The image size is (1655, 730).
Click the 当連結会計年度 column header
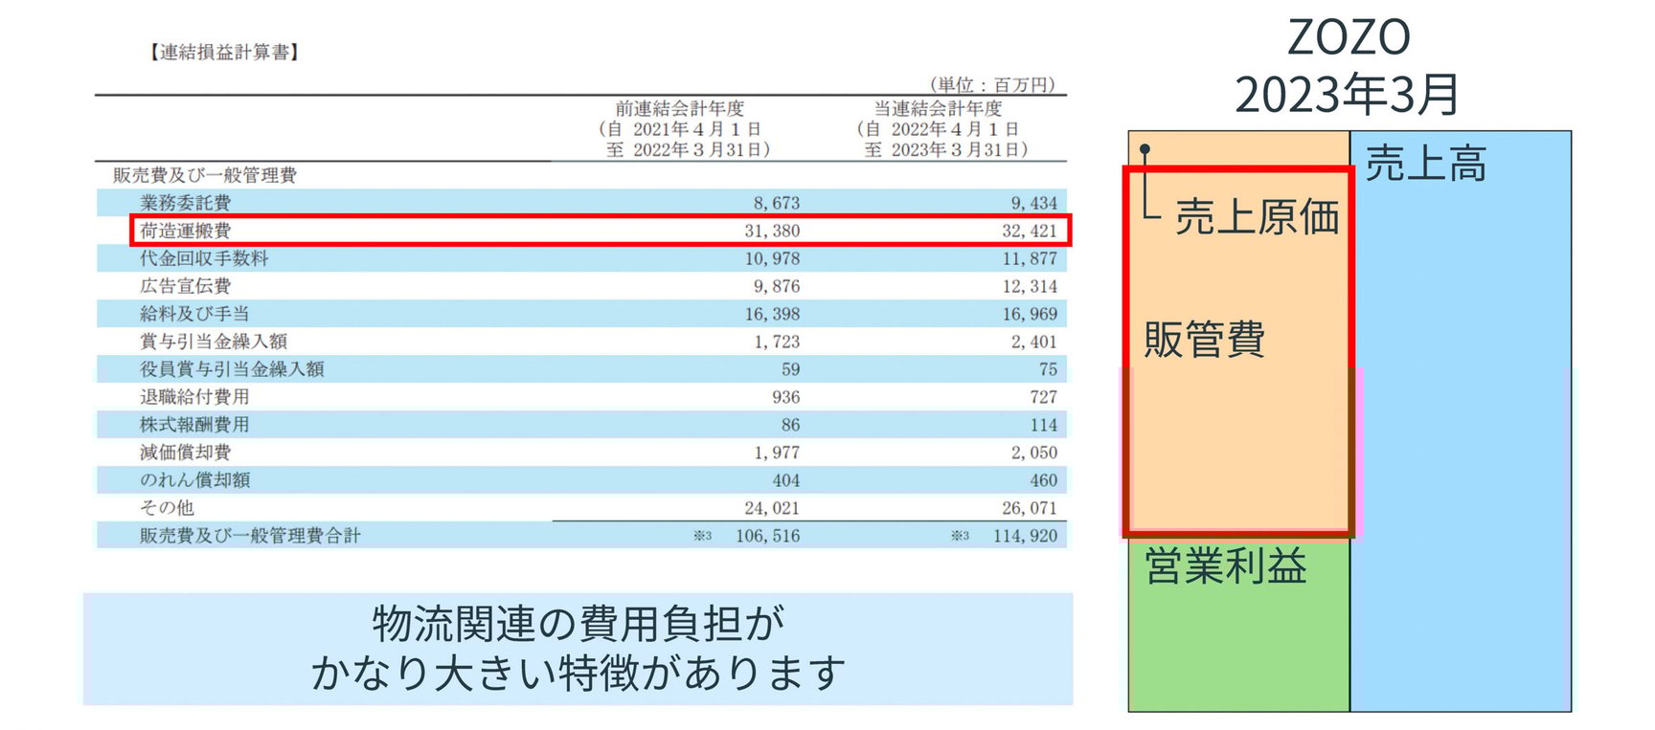pos(939,109)
